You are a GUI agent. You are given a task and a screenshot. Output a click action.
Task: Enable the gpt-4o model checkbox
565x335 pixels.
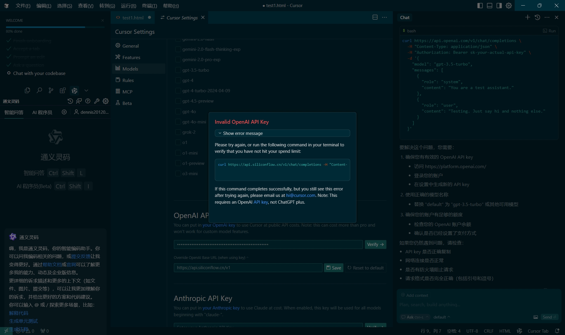(x=178, y=111)
